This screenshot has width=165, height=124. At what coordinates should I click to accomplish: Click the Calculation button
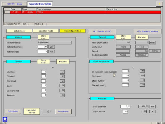pos(13,111)
